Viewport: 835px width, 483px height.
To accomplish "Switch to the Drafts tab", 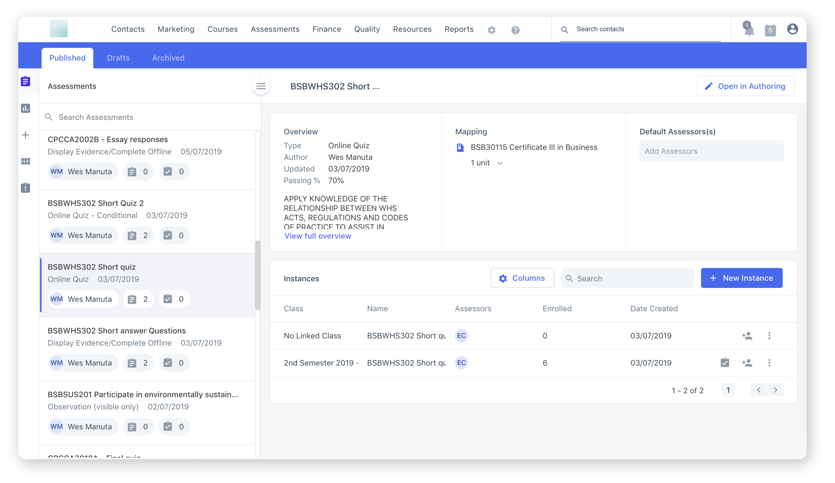I will click(x=118, y=58).
